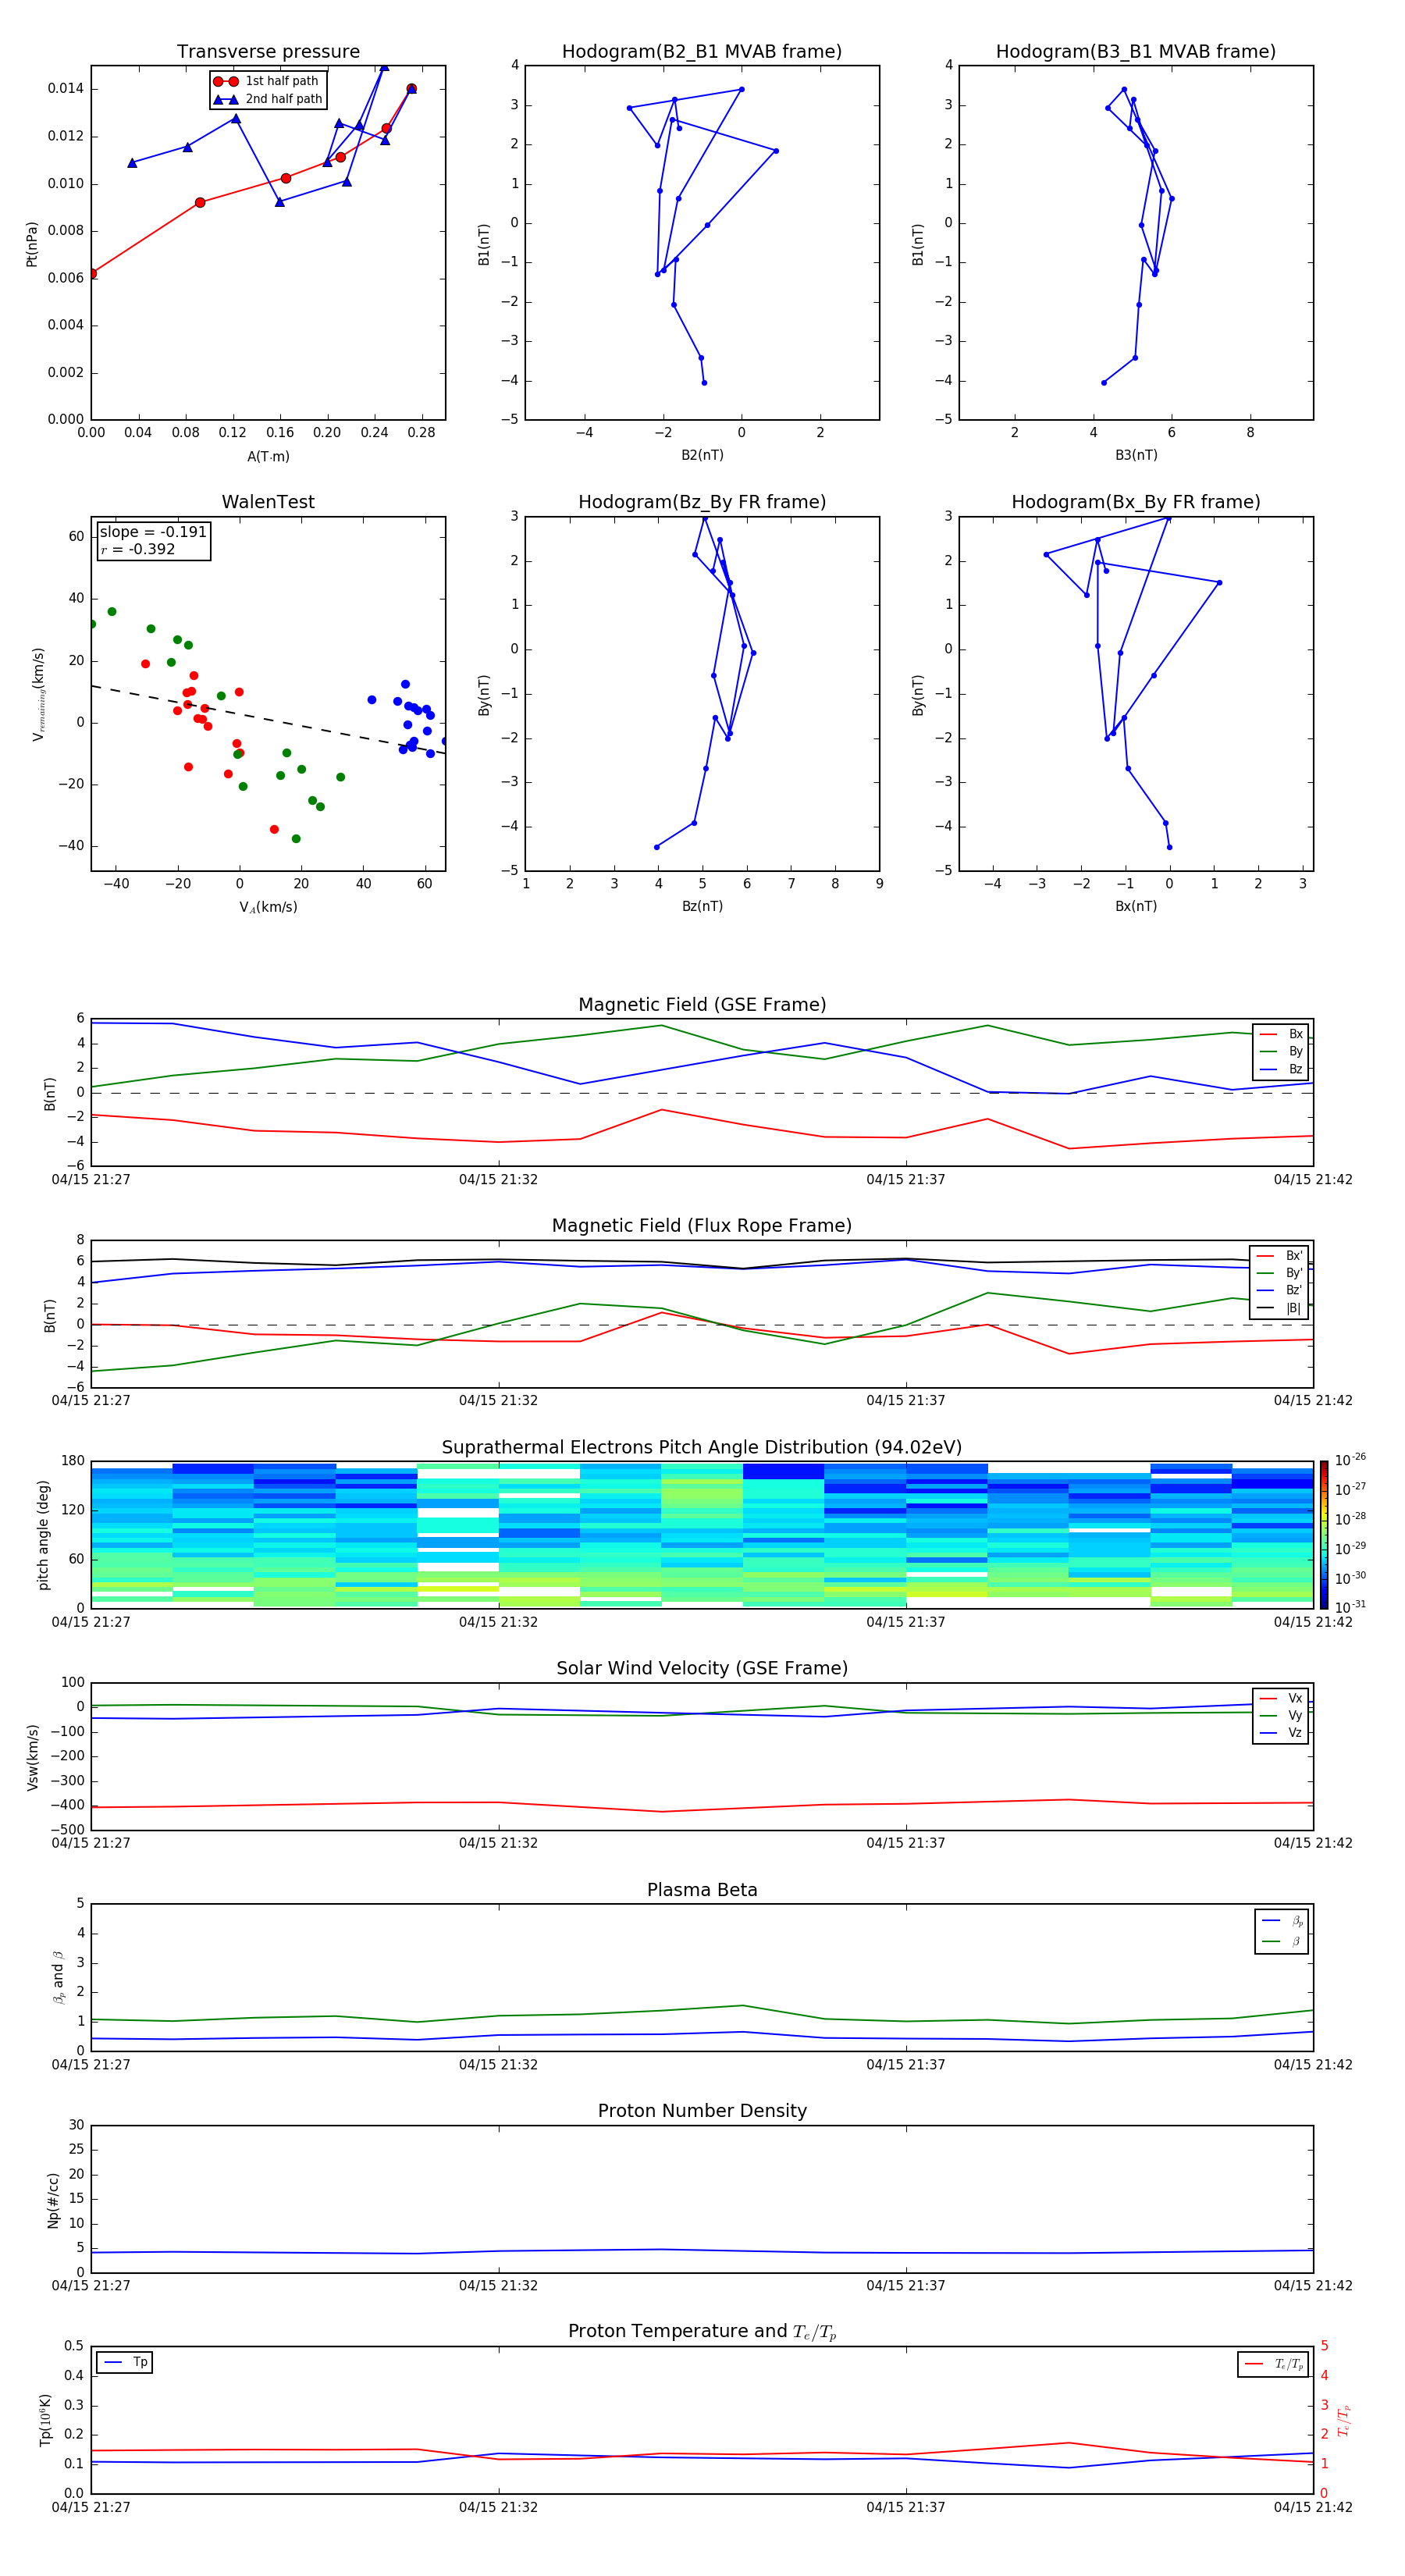Click "|B|" in Flux Rope Frame legend
This screenshot has width=1405, height=2576.
point(1279,1308)
